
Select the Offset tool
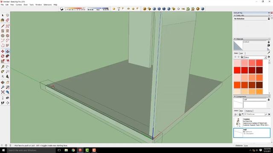point(8,61)
